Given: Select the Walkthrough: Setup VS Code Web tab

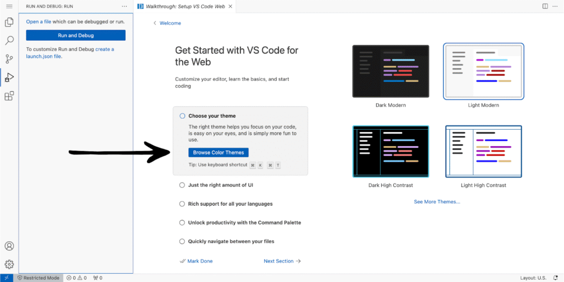Looking at the screenshot, I should click(x=182, y=6).
